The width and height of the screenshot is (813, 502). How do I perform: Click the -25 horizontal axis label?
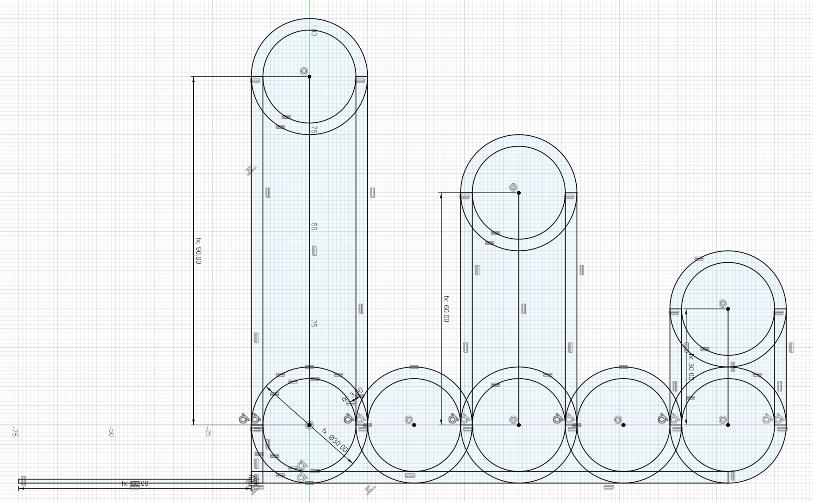tap(208, 432)
